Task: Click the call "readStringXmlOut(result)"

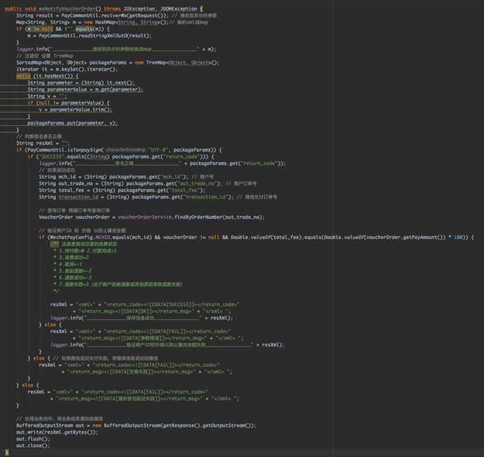Action: (x=115, y=35)
